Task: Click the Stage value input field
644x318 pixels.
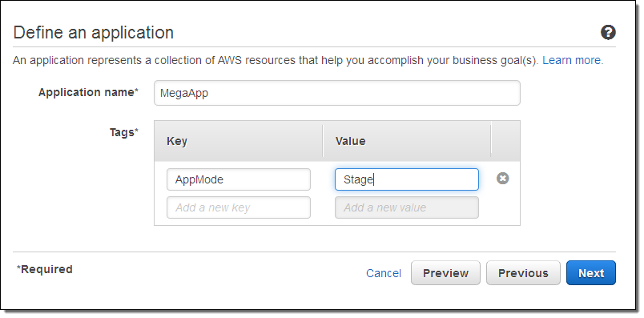Action: tap(407, 179)
